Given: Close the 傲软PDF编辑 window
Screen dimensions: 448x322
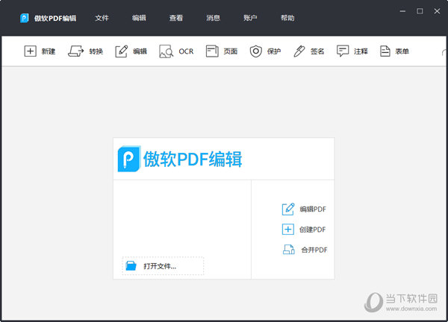Looking at the screenshot, I should point(437,11).
